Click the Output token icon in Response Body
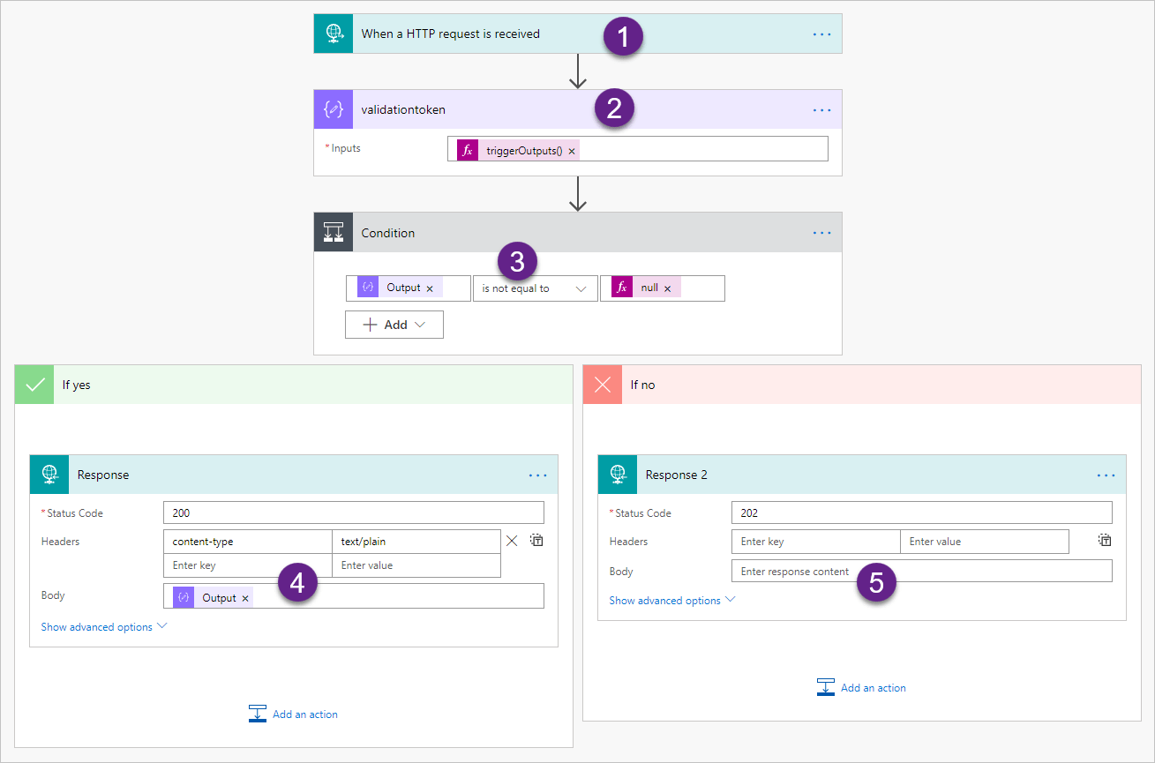The image size is (1155, 763). pyautogui.click(x=183, y=596)
